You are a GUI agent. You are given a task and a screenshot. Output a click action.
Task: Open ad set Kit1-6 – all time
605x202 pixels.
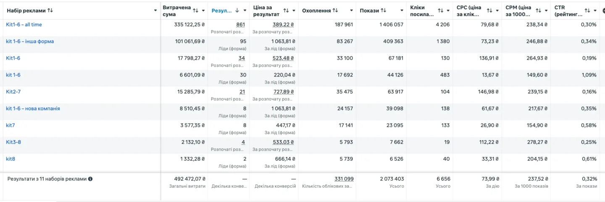pyautogui.click(x=24, y=25)
